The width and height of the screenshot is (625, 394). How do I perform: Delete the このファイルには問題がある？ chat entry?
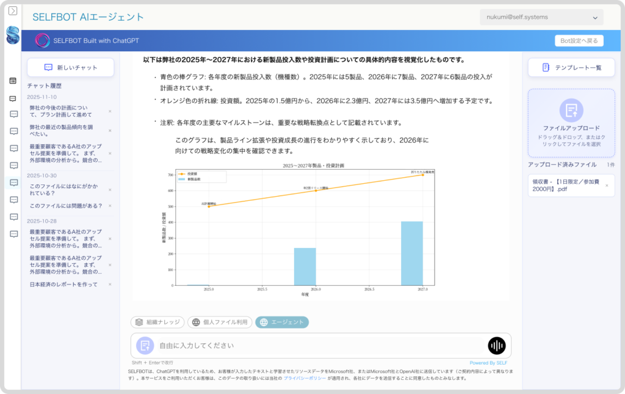tap(110, 206)
